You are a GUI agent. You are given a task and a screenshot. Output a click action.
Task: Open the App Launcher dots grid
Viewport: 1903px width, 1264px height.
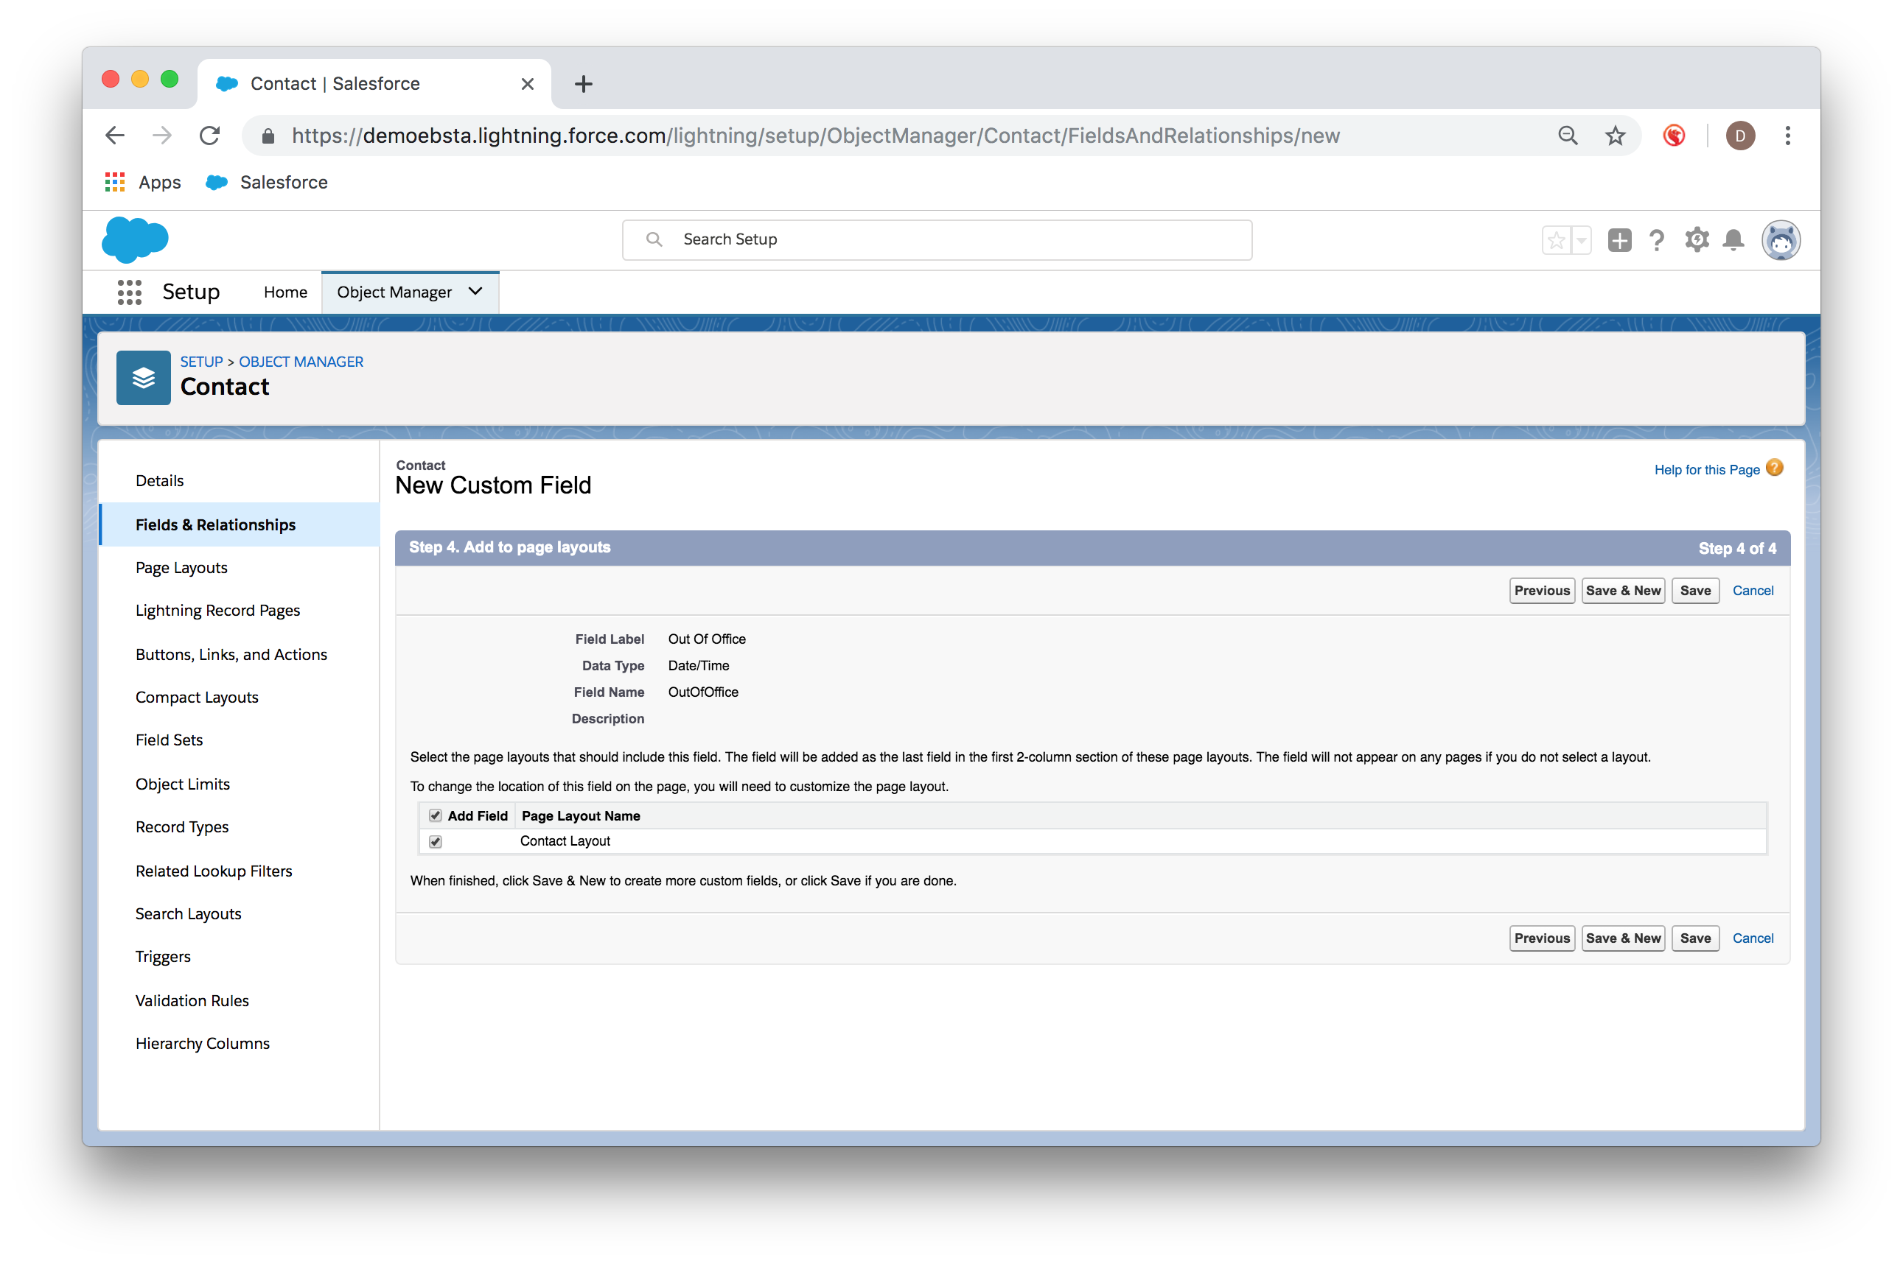[x=129, y=292]
